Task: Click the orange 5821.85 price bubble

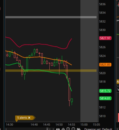Action: pos(105,65)
